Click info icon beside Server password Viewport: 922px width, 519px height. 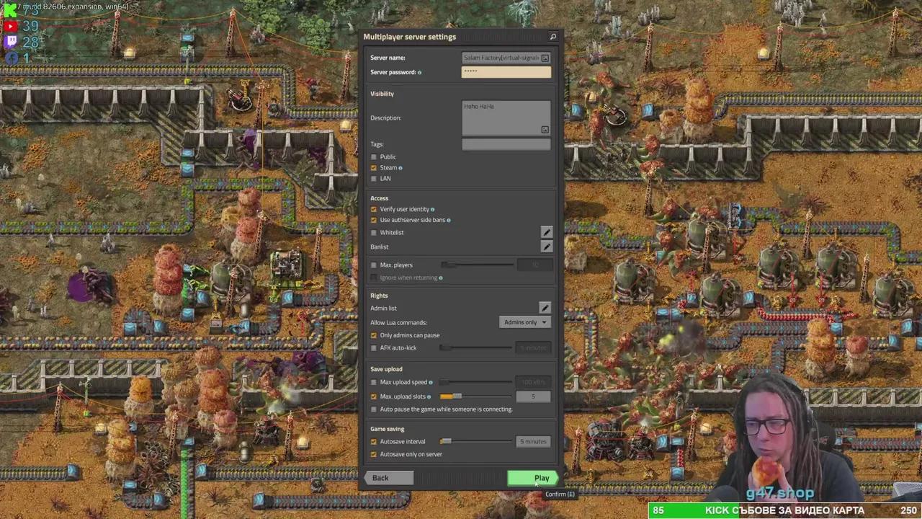tap(419, 72)
